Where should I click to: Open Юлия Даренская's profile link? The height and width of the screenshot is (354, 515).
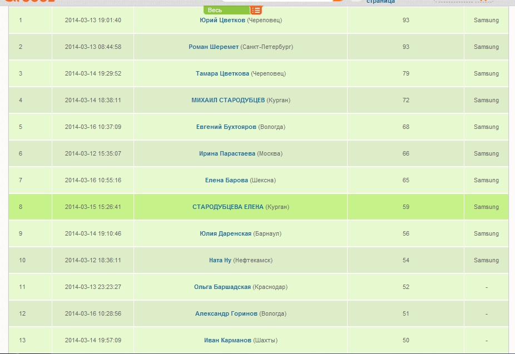226,233
